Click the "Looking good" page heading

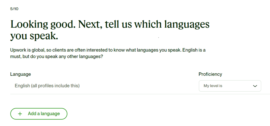point(110,30)
